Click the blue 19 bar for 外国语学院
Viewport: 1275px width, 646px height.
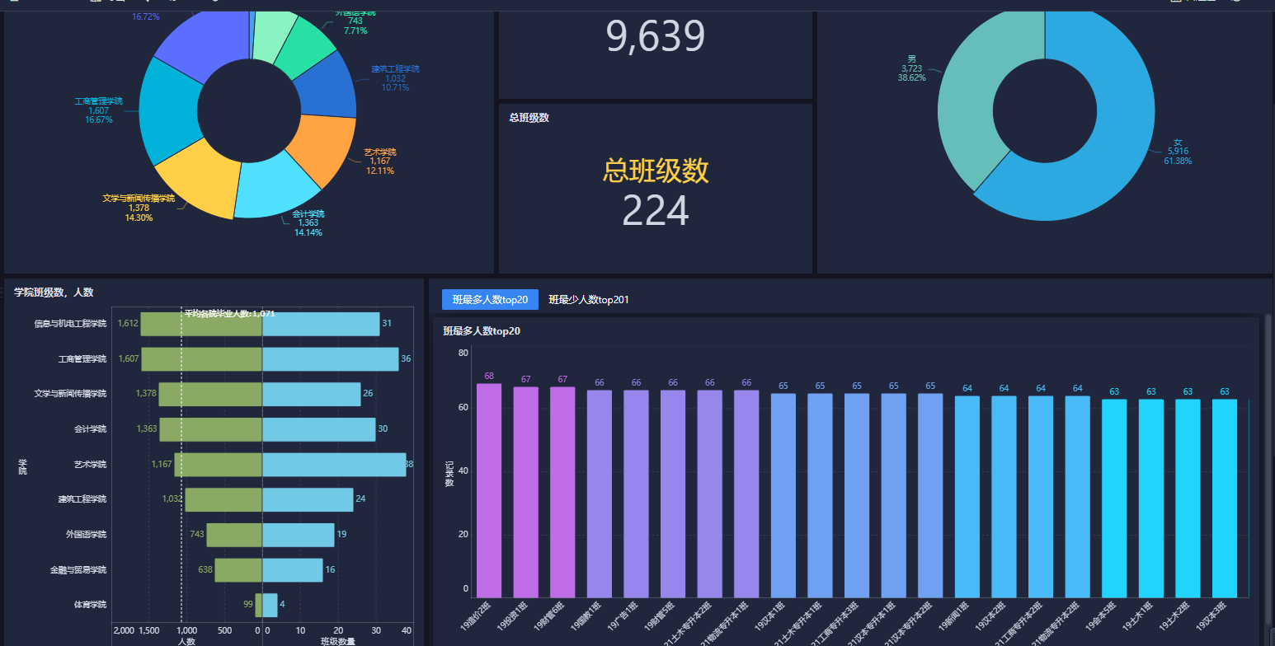tap(298, 535)
